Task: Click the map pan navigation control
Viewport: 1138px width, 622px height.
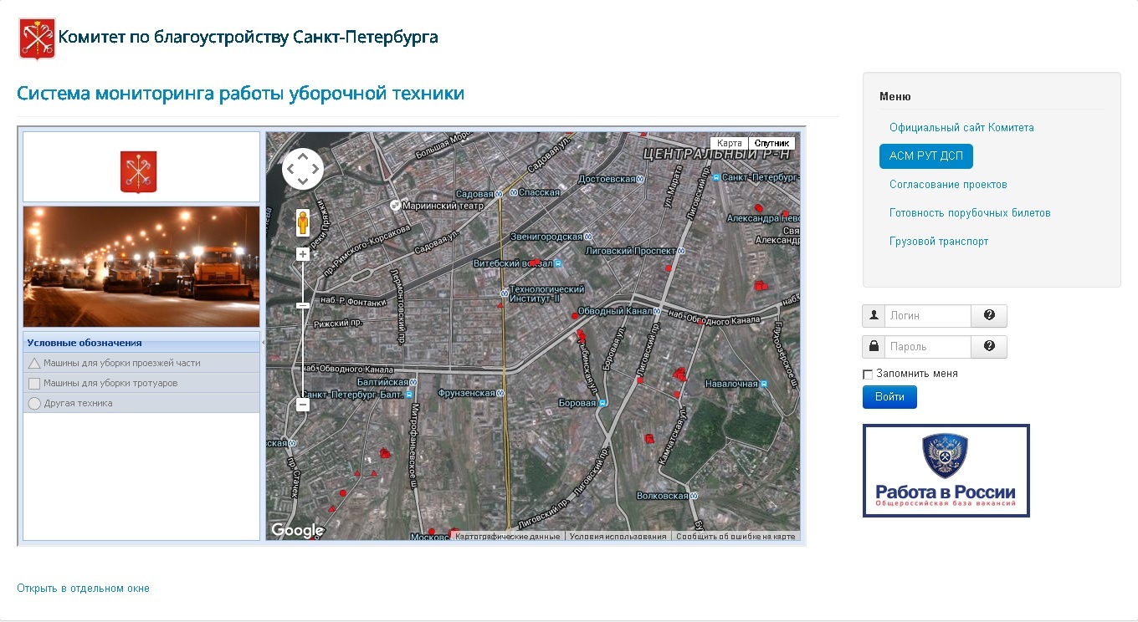Action: 302,169
